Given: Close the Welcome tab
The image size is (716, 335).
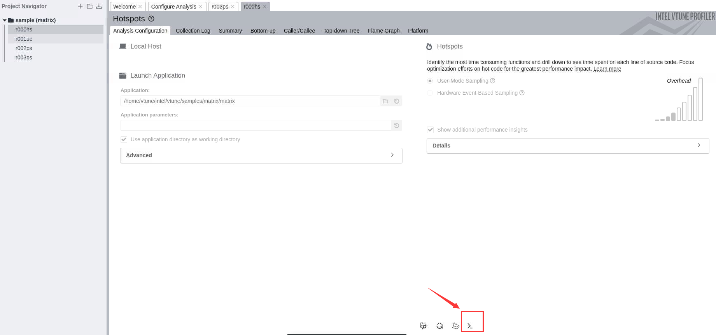Looking at the screenshot, I should click(140, 7).
